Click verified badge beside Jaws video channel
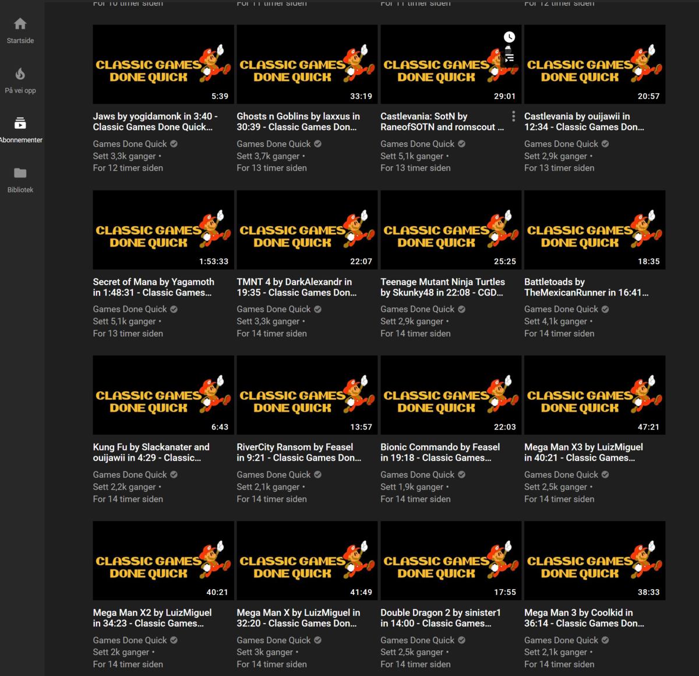Screen dimensions: 699x676 (x=174, y=144)
